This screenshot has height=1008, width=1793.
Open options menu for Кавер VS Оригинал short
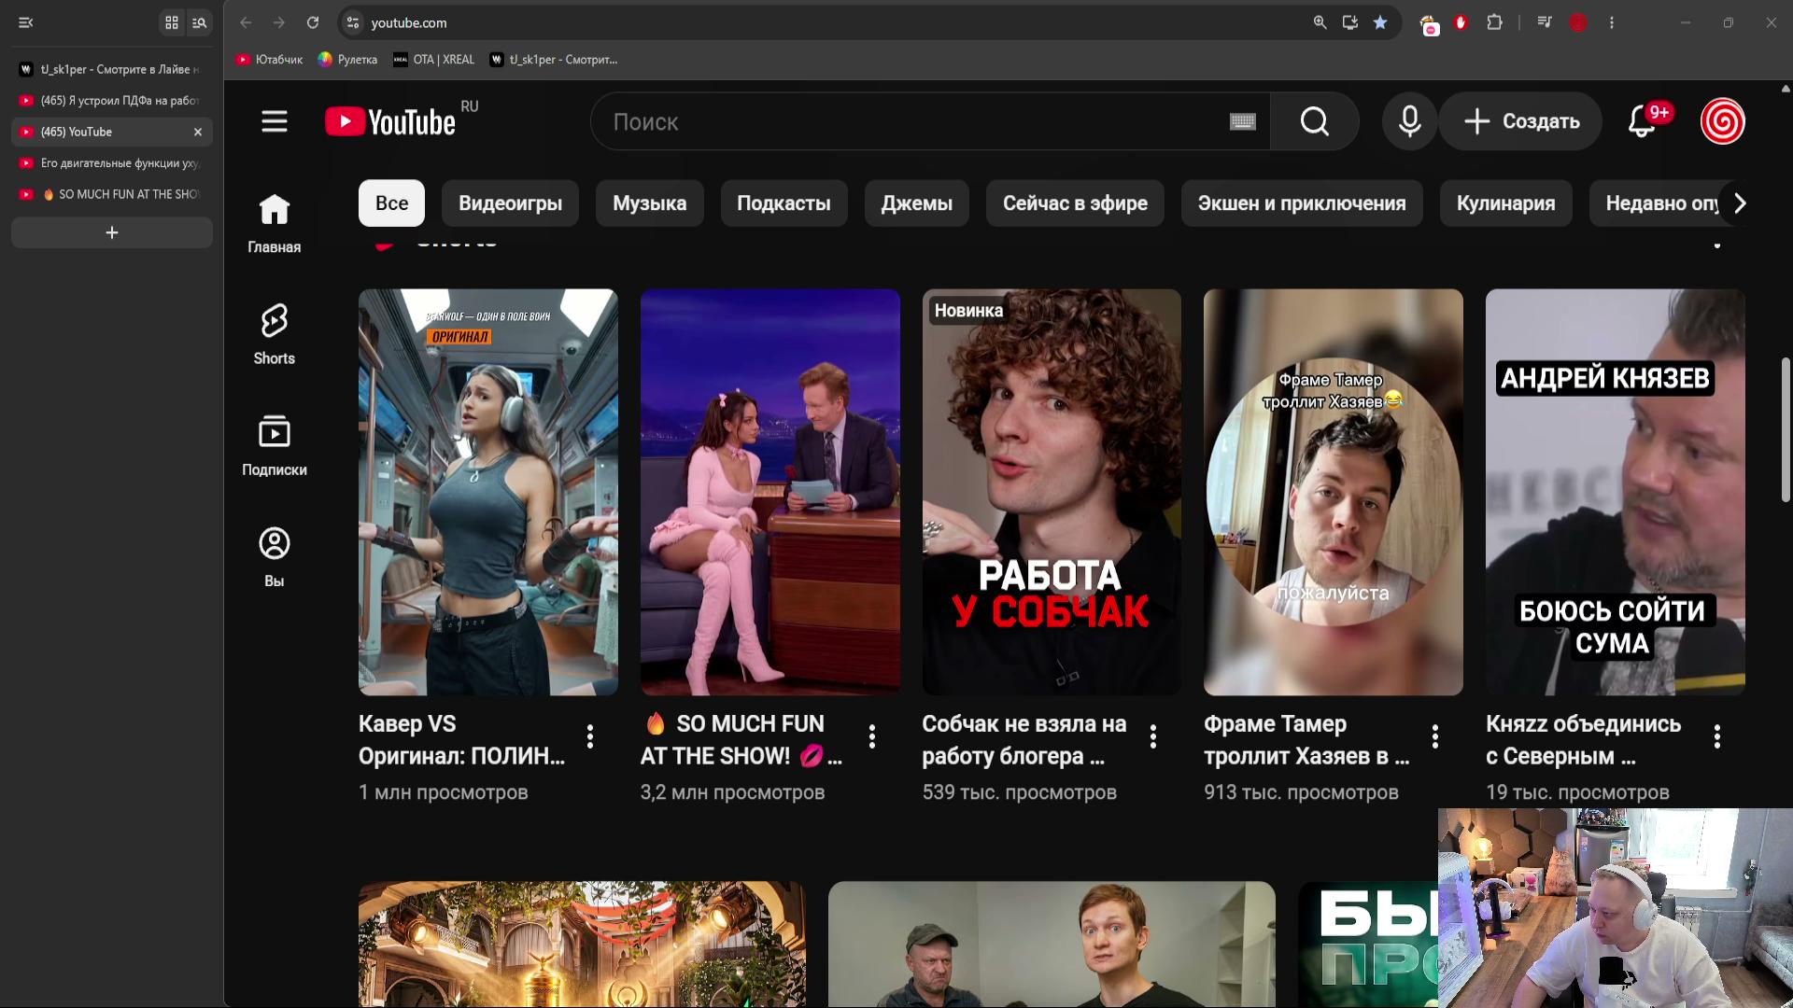click(x=590, y=736)
